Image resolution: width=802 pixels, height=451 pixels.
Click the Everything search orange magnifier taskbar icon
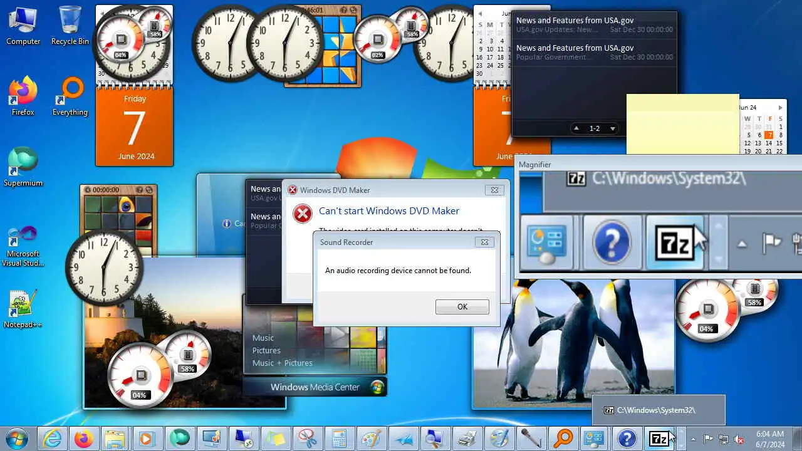tap(563, 439)
